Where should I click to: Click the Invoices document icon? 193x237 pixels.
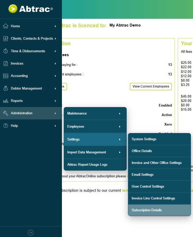(6, 64)
